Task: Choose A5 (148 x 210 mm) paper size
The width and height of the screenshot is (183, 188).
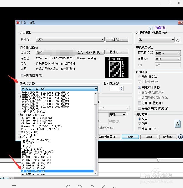Action: click(57, 168)
